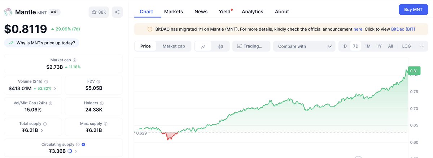Click the Max. supply info icon
The width and height of the screenshot is (433, 158).
[106, 124]
